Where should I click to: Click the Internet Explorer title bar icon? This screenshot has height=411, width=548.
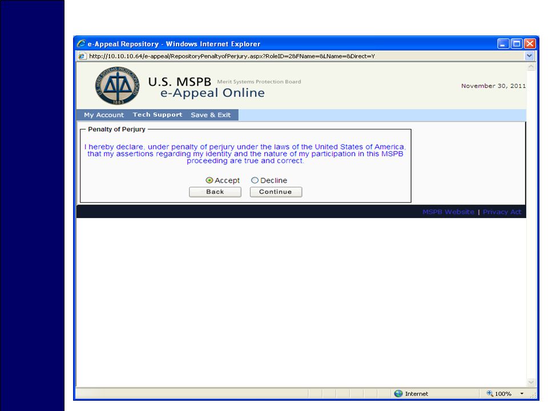coord(81,44)
